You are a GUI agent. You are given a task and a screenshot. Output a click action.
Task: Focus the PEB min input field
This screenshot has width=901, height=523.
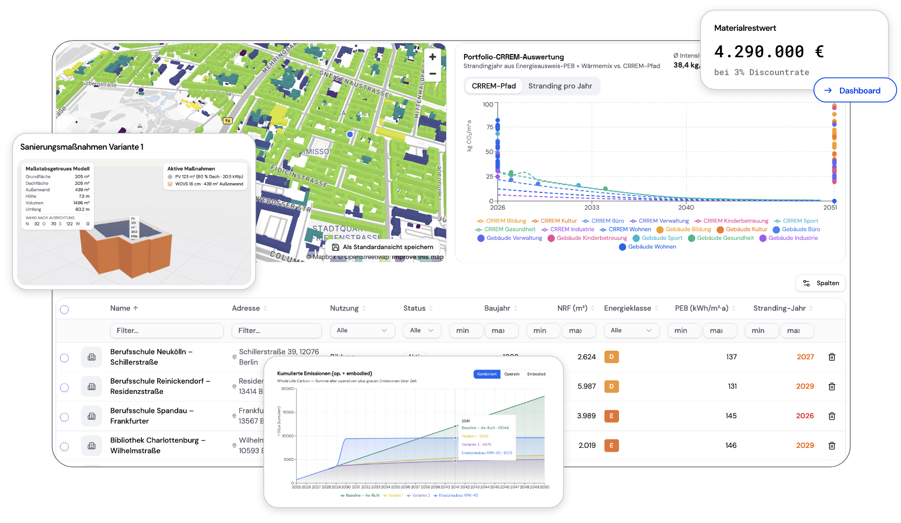(x=684, y=331)
